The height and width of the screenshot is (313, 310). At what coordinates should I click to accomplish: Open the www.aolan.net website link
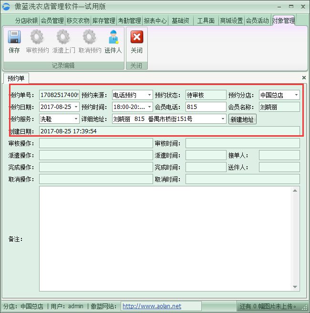click(152, 306)
